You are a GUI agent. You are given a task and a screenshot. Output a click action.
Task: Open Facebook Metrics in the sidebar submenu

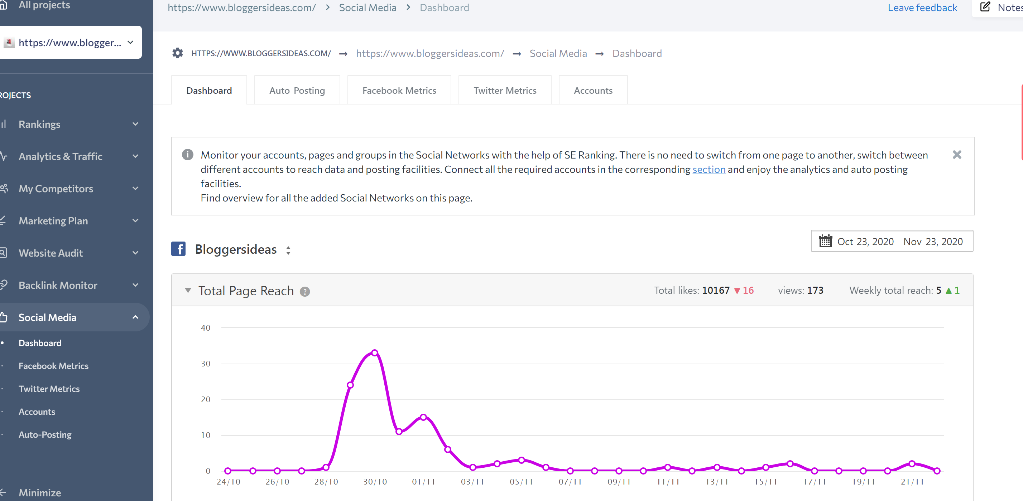53,366
